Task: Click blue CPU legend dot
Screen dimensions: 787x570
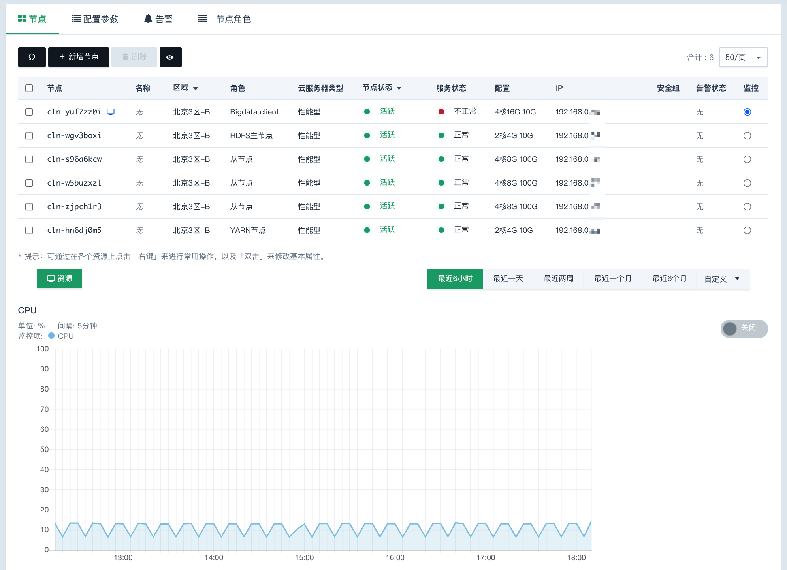Action: point(51,336)
